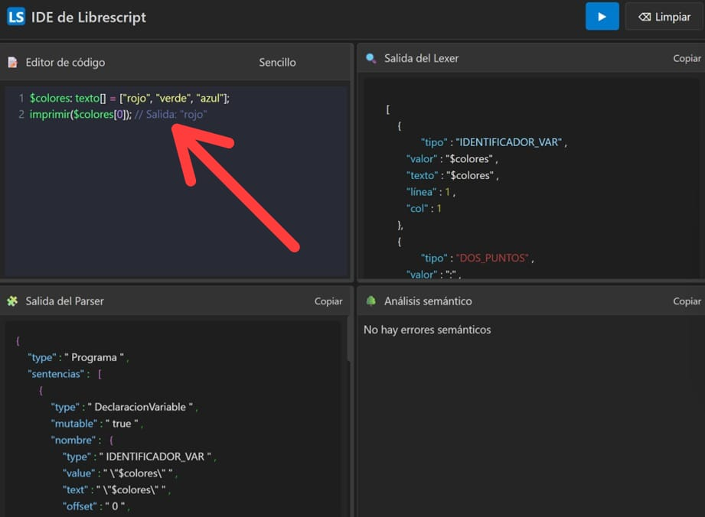Click the // Salida: "rojo" comment
705x517 pixels.
pyautogui.click(x=171, y=114)
